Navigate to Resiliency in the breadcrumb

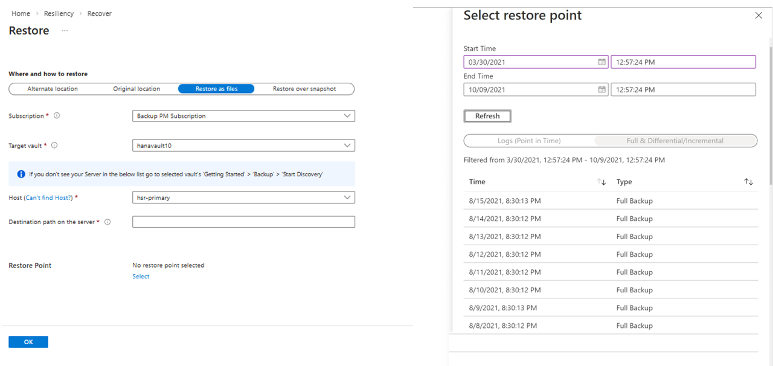pos(59,13)
